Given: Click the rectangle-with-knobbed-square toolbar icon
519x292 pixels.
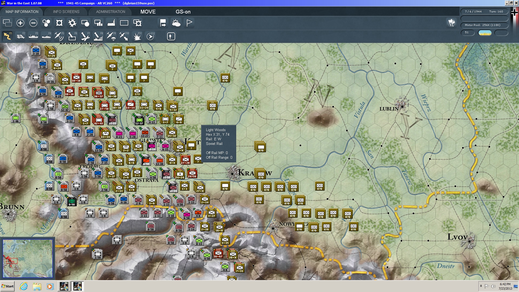Looking at the screenshot, I should [137, 23].
